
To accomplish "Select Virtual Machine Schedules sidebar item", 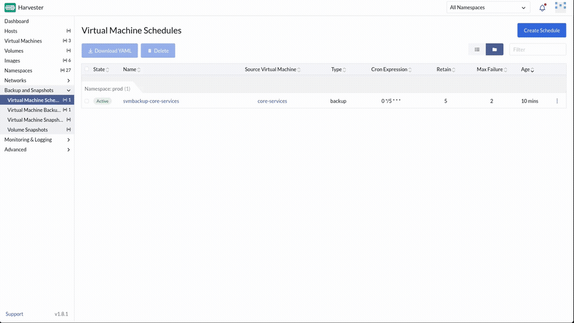I will click(x=37, y=100).
